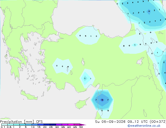Click the legend label '45'
Screen dimensions: 166x128
[75, 127]
